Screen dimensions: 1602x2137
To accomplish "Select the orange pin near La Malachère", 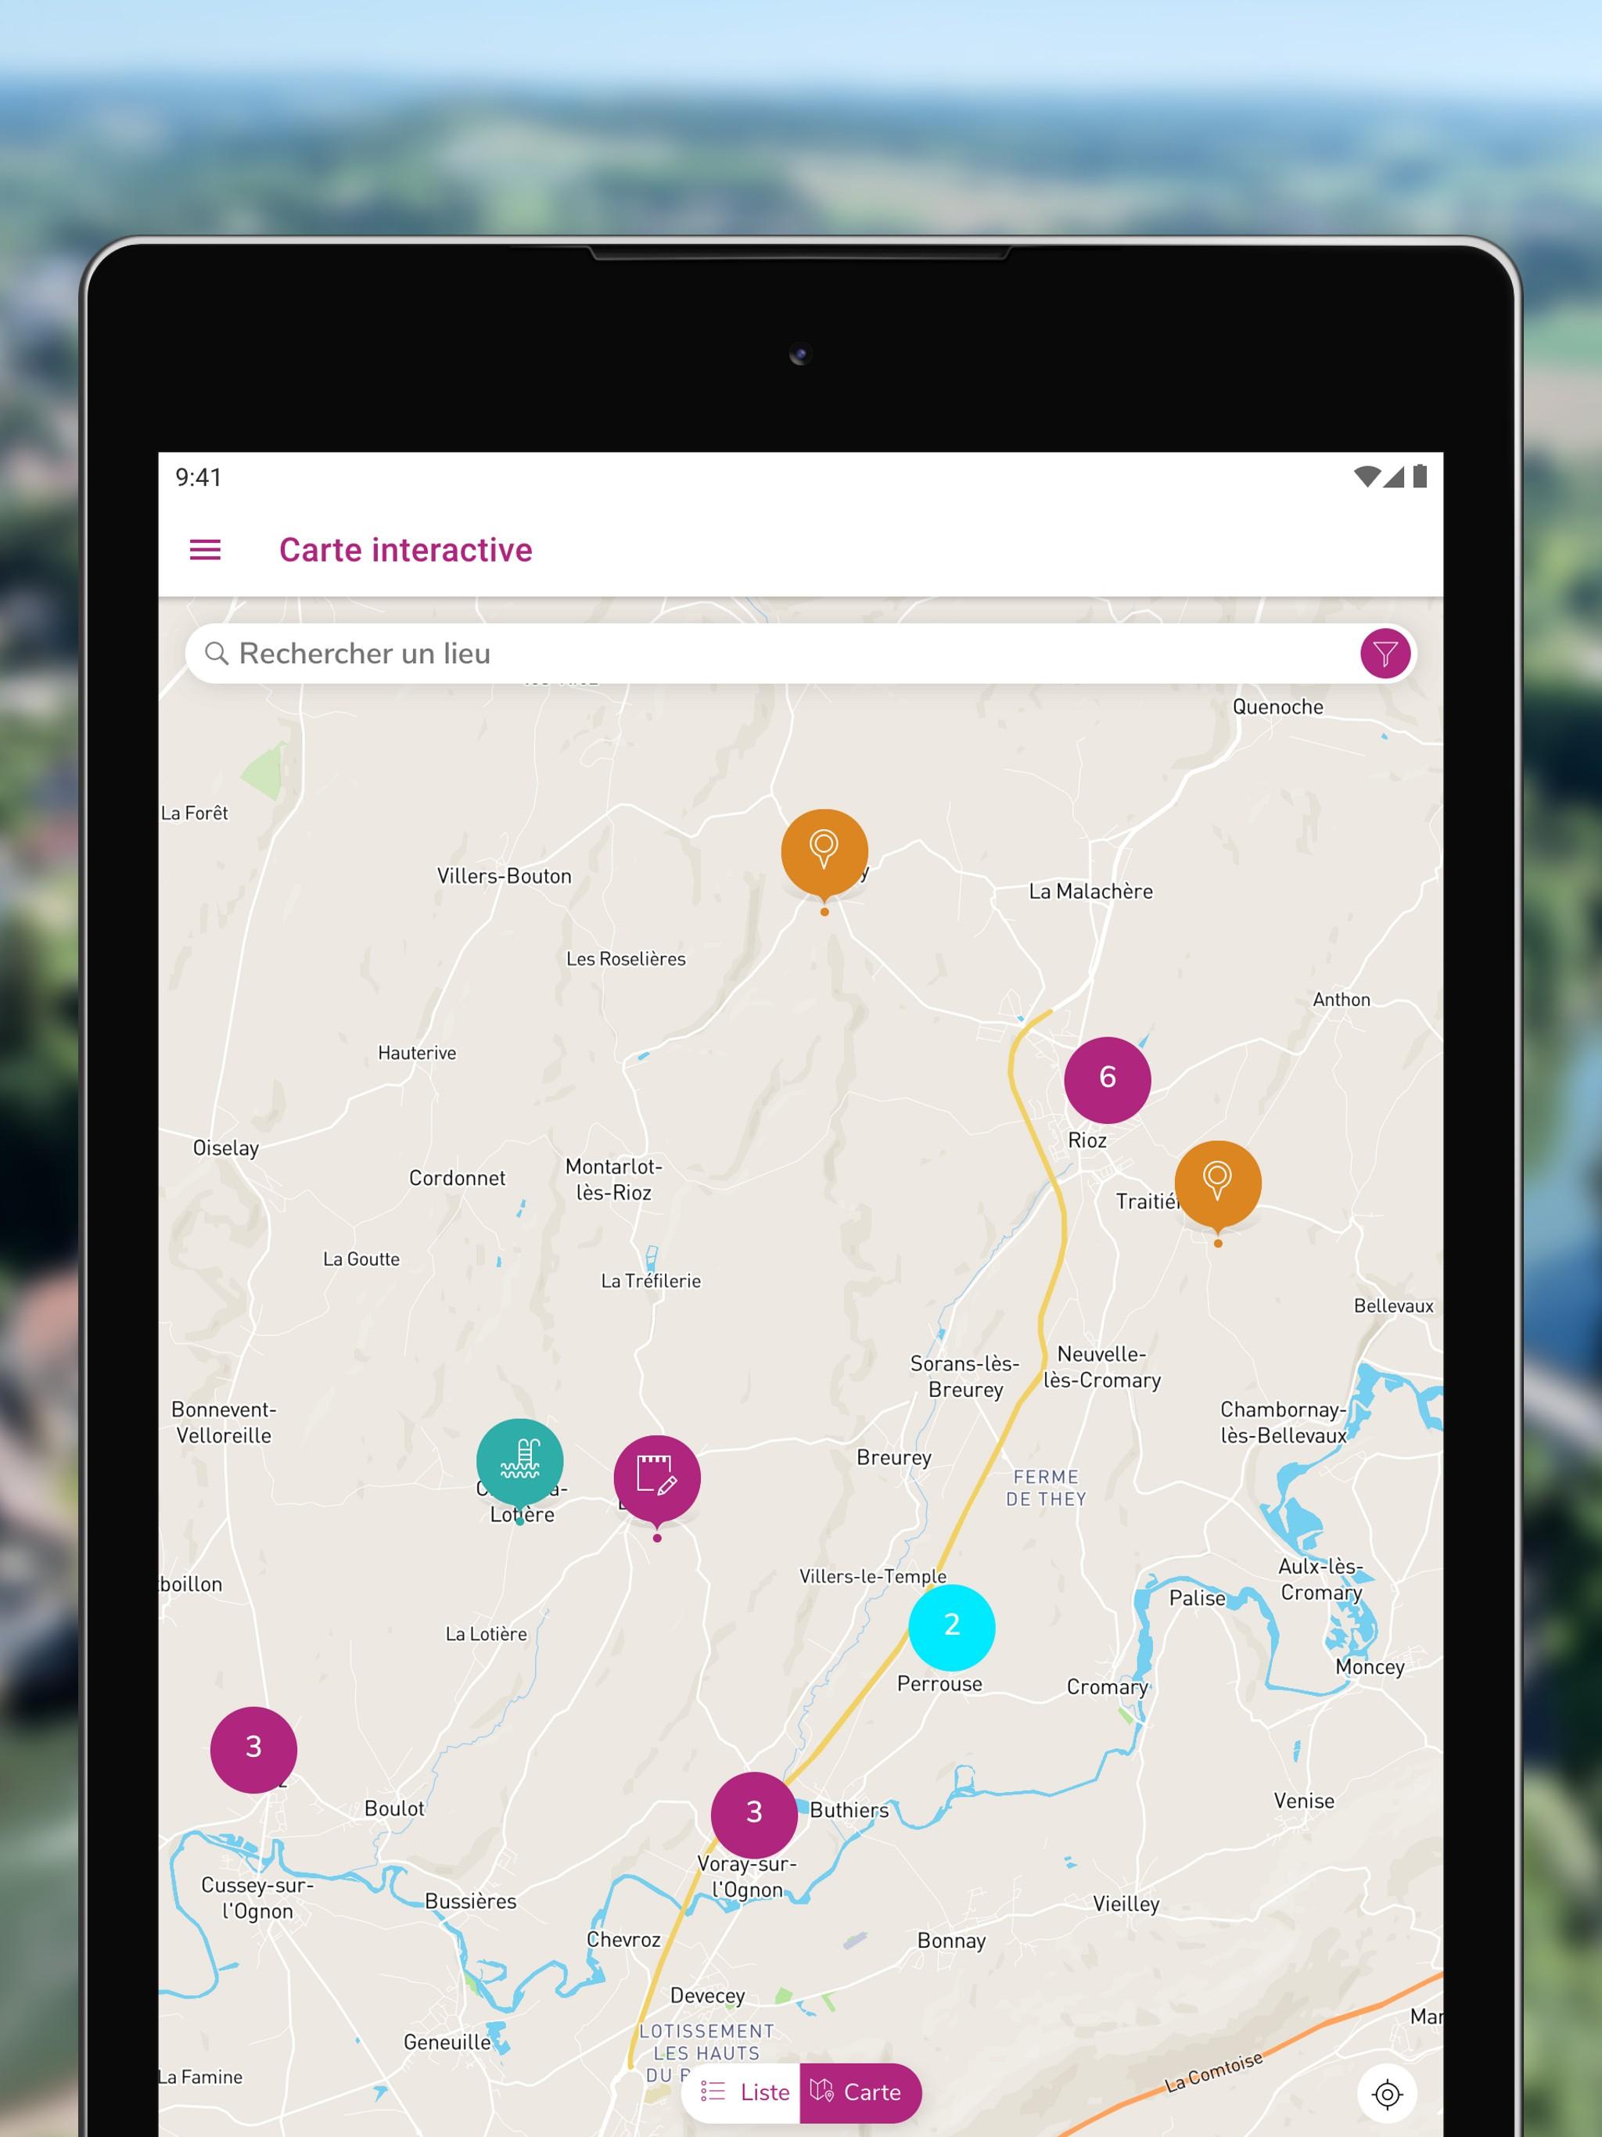I will tap(824, 854).
